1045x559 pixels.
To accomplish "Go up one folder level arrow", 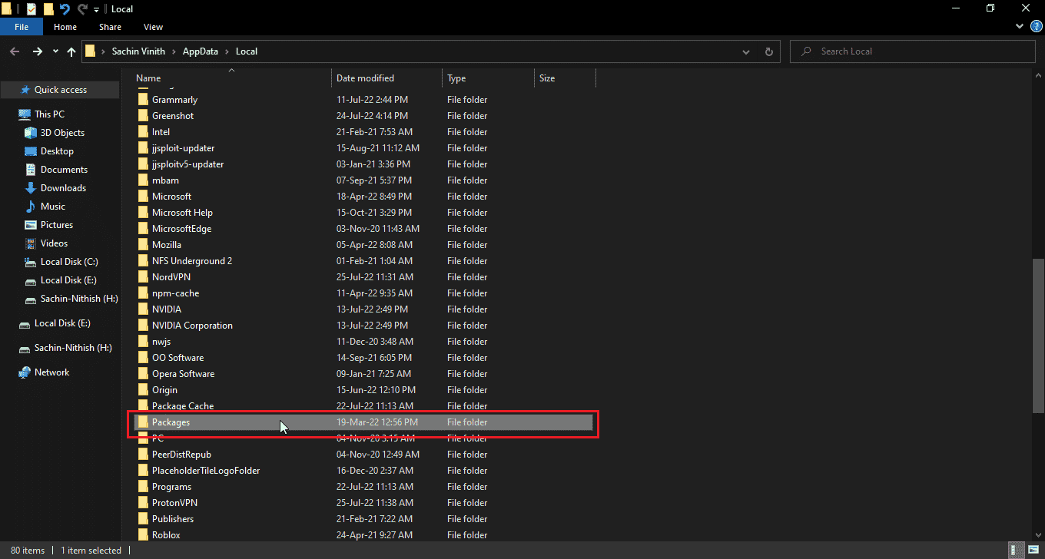I will point(71,51).
